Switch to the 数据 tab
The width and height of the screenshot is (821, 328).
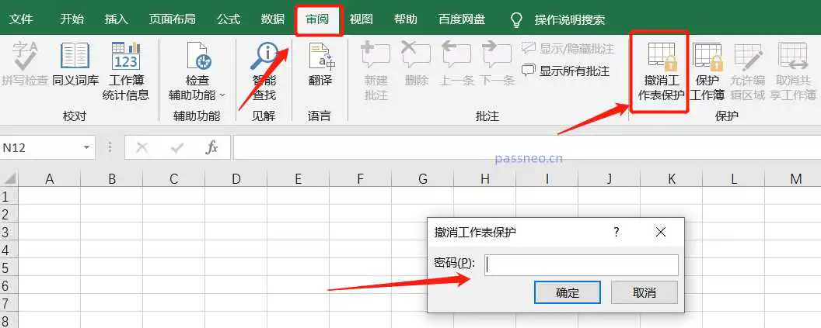tap(273, 19)
